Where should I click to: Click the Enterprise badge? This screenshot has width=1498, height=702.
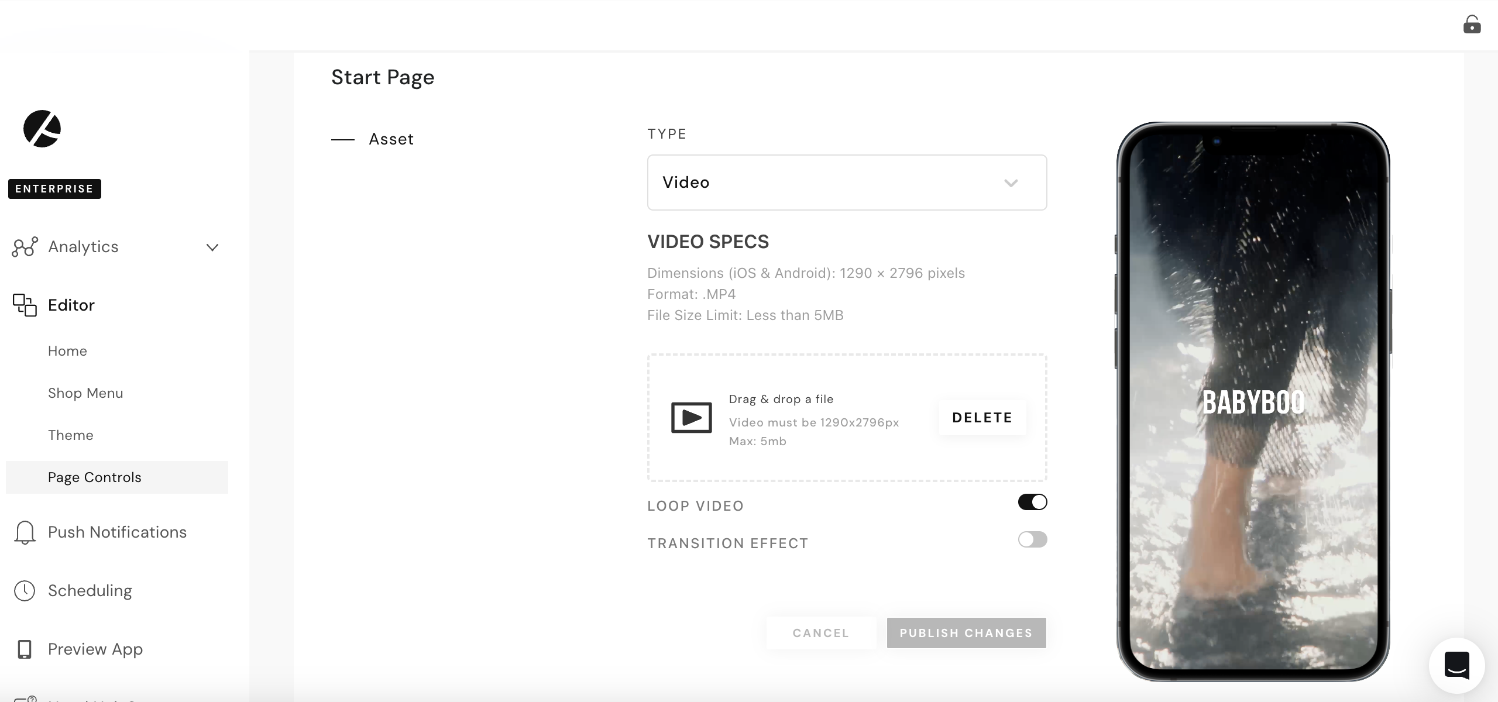click(x=54, y=189)
